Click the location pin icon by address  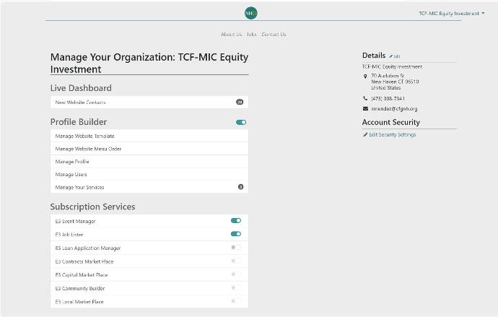[x=365, y=77]
